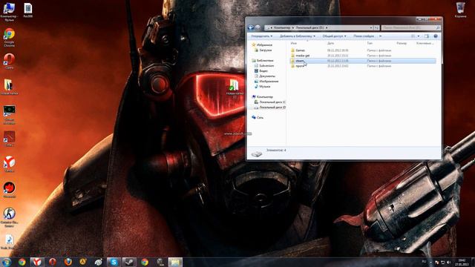Sort by the Тип column header
The image size is (475, 267).
click(370, 43)
